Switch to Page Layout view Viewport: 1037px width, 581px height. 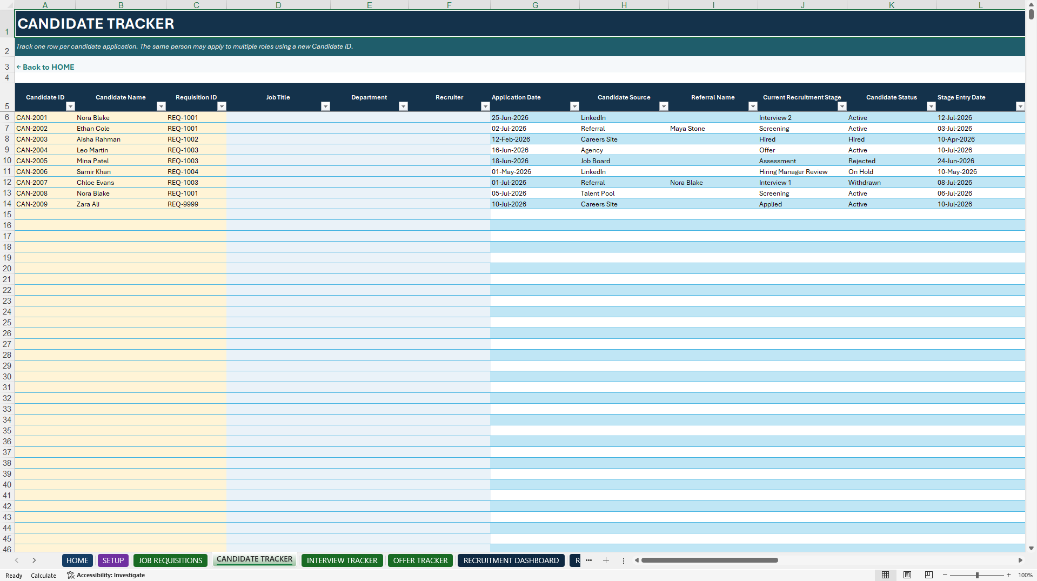click(x=907, y=575)
